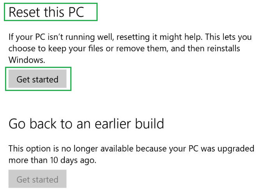Click the words 'Go back' in the second heading
The image size is (280, 196).
[x=33, y=124]
